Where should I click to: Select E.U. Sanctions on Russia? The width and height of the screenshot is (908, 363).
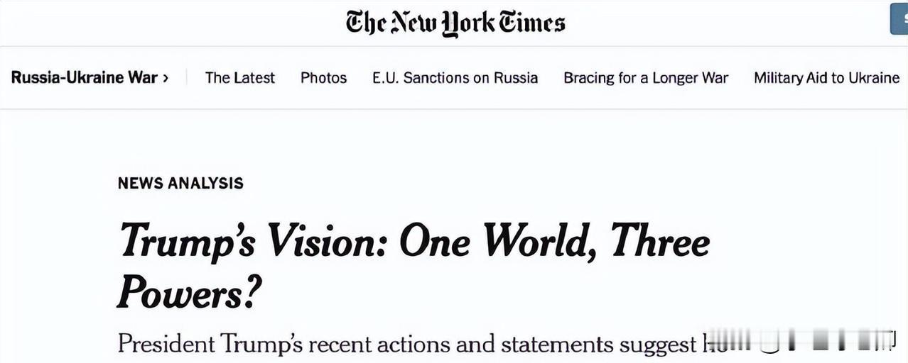455,78
